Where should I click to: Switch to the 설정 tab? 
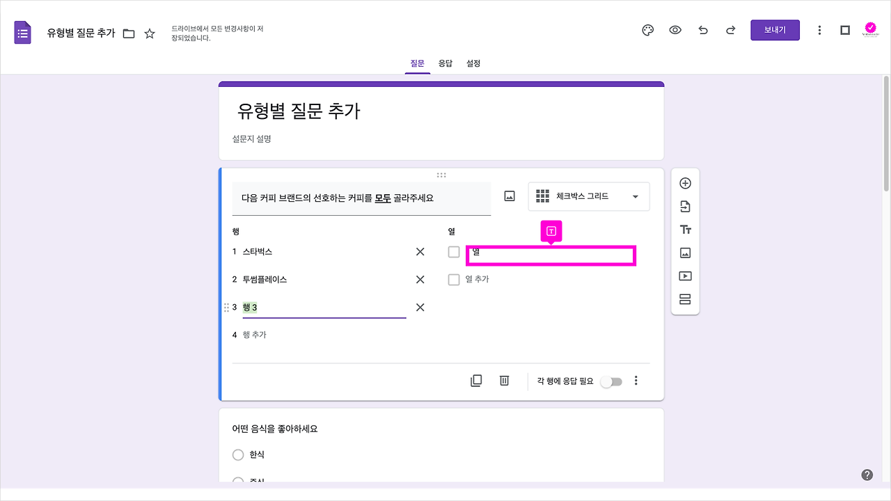pos(474,63)
